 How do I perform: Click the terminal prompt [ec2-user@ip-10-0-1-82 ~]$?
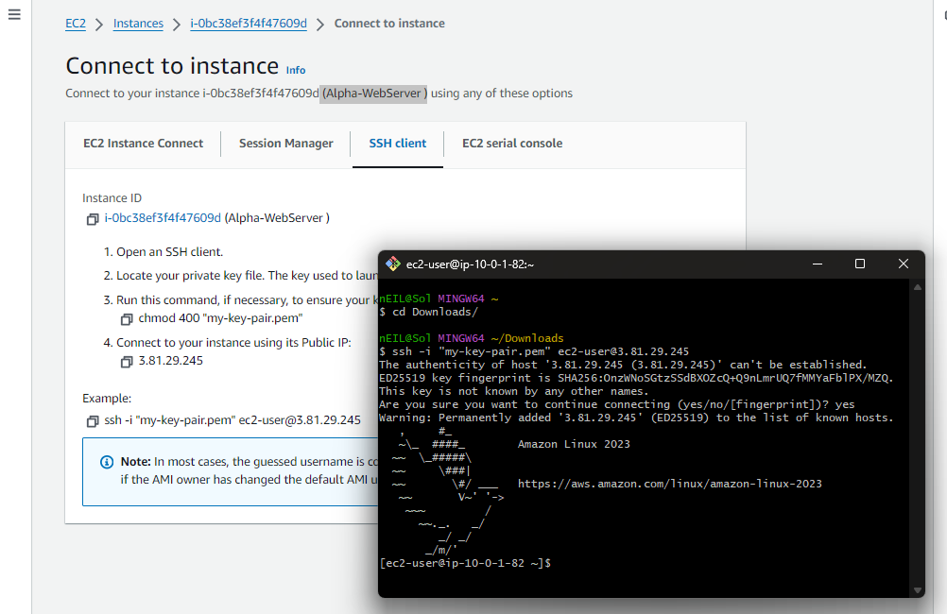[465, 563]
